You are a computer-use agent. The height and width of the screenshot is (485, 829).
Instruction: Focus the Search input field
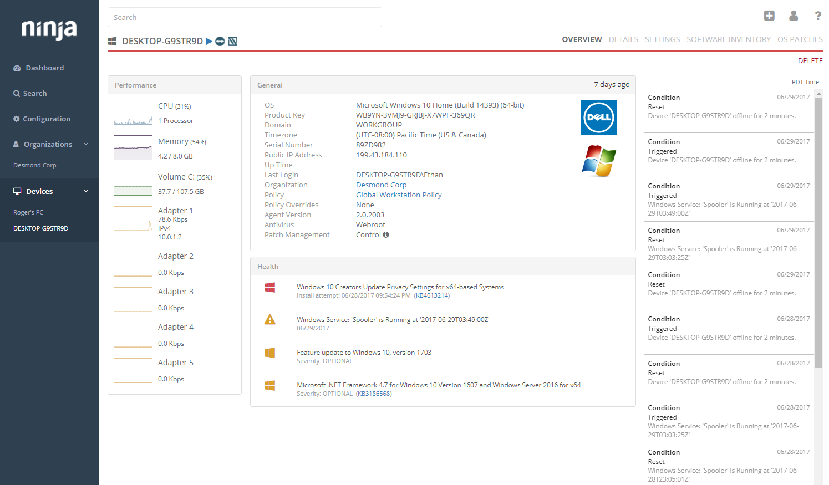pos(245,17)
